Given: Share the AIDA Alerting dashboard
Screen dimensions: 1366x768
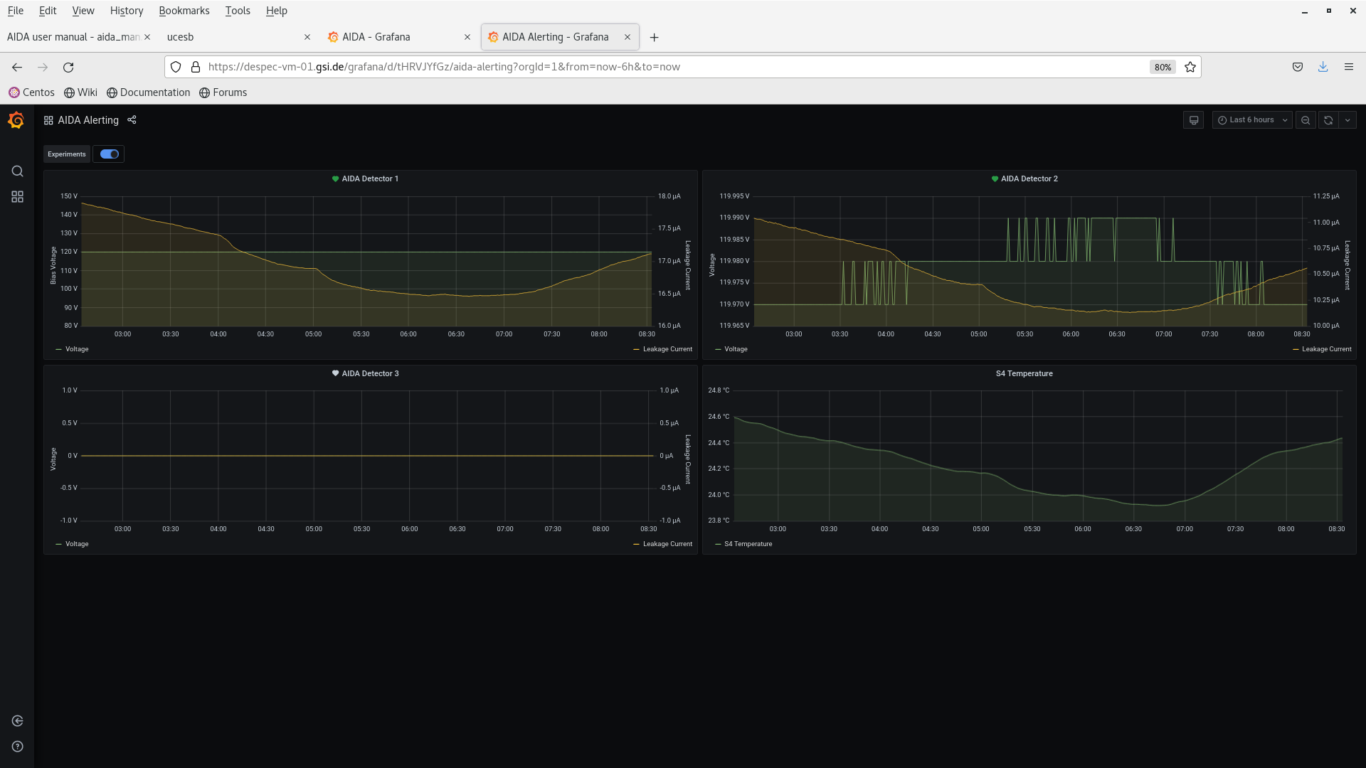Looking at the screenshot, I should [x=132, y=120].
